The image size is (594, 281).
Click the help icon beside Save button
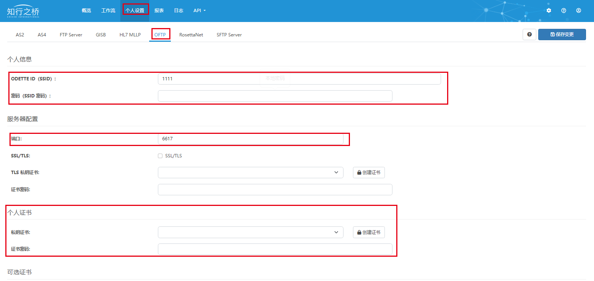(529, 35)
